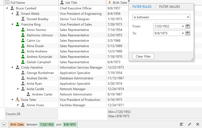Click the filter history list icon
Screen dimensions: 202x128
(x=181, y=124)
